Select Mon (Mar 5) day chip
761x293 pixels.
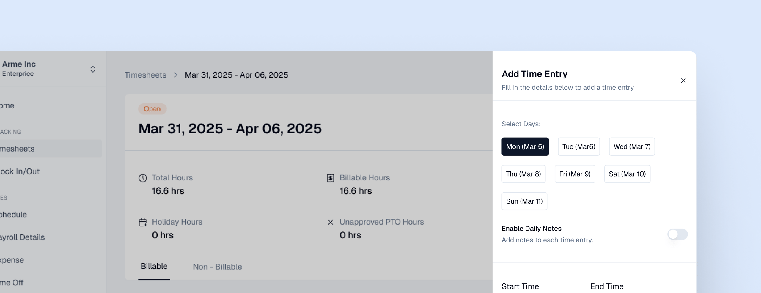tap(525, 146)
